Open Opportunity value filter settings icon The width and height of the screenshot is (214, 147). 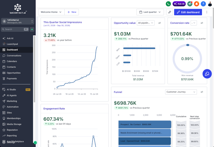pyautogui.click(x=160, y=23)
